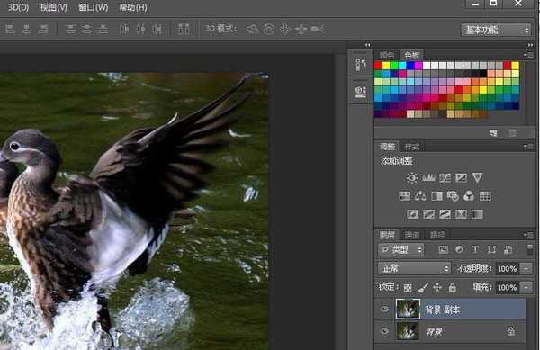The height and width of the screenshot is (350, 540).
Task: Toggle filter for shape layers
Action: pos(491,249)
